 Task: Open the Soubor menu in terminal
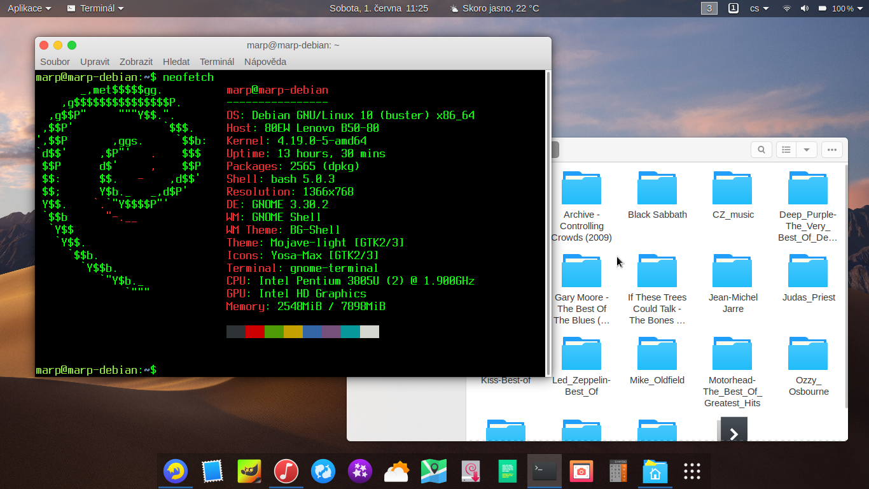[x=55, y=62]
